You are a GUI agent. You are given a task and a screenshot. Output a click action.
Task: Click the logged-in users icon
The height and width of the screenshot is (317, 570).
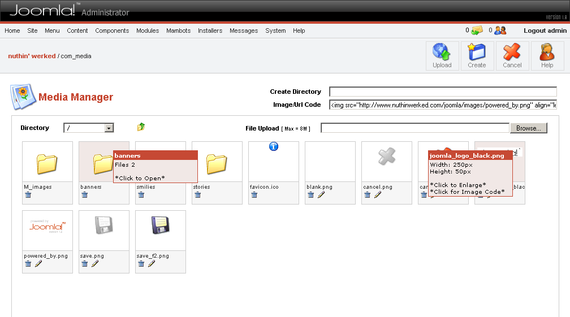tap(500, 30)
